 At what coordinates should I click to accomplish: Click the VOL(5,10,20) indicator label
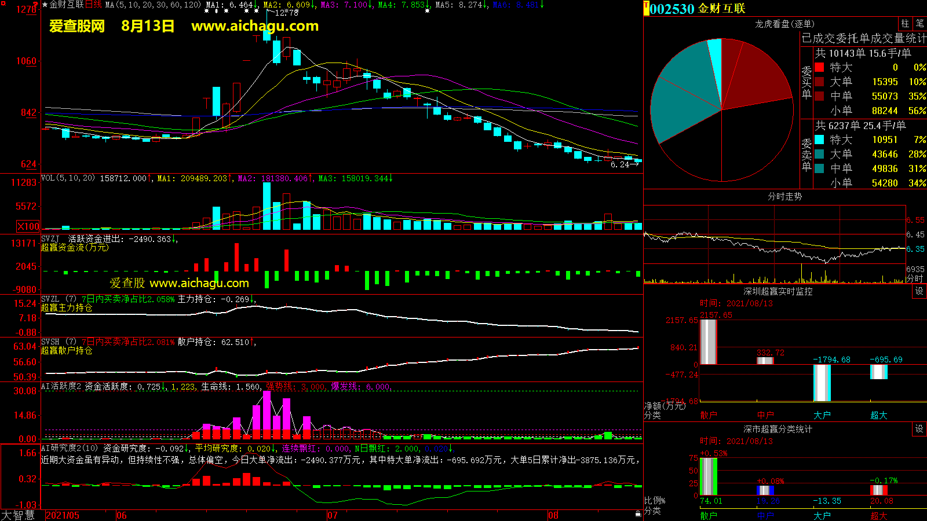pos(68,178)
